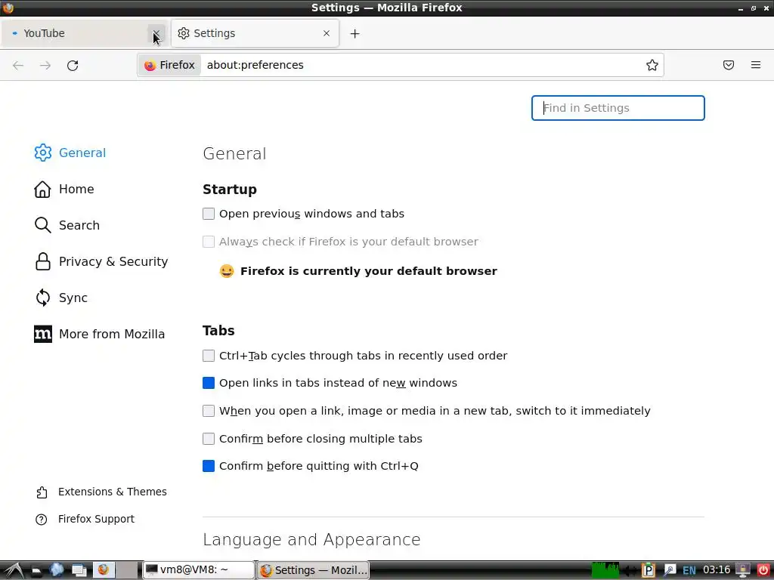Open Firefox Support link
This screenshot has width=774, height=580.
(x=85, y=520)
